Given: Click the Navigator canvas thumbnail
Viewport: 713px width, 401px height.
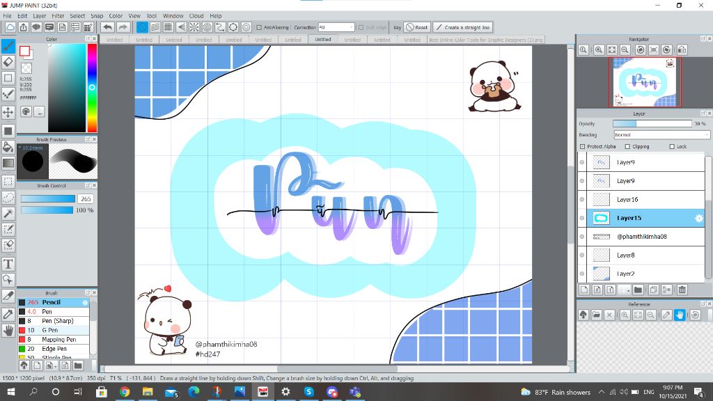Looking at the screenshot, I should pos(645,82).
